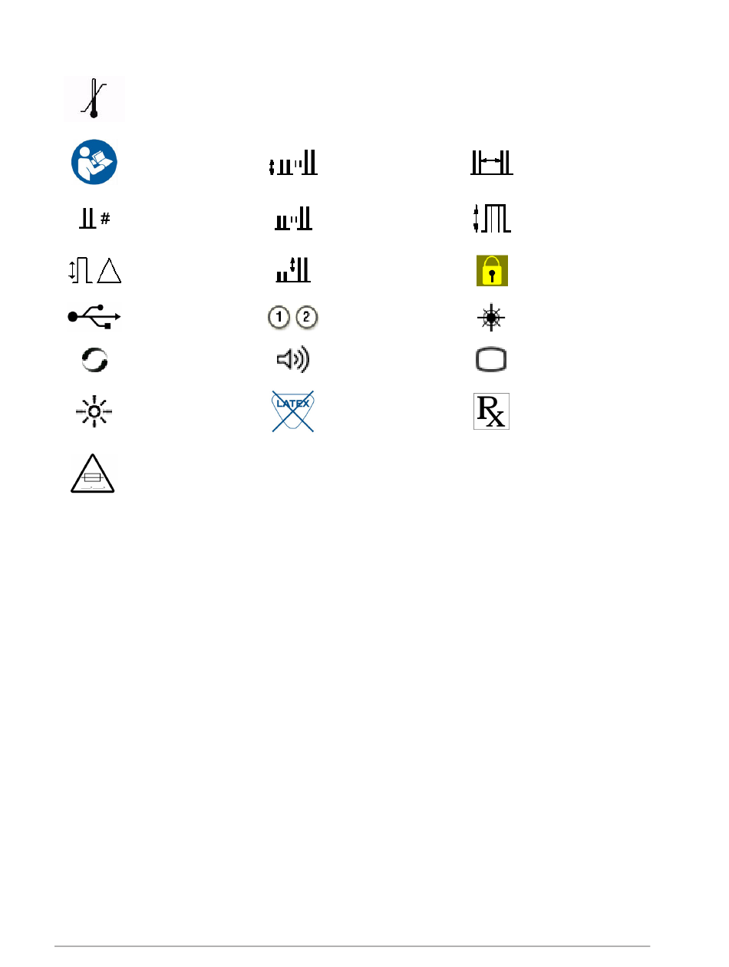Screen dimensions: 729x967
Task: Click the Rx prescription symbol
Action: [x=491, y=411]
